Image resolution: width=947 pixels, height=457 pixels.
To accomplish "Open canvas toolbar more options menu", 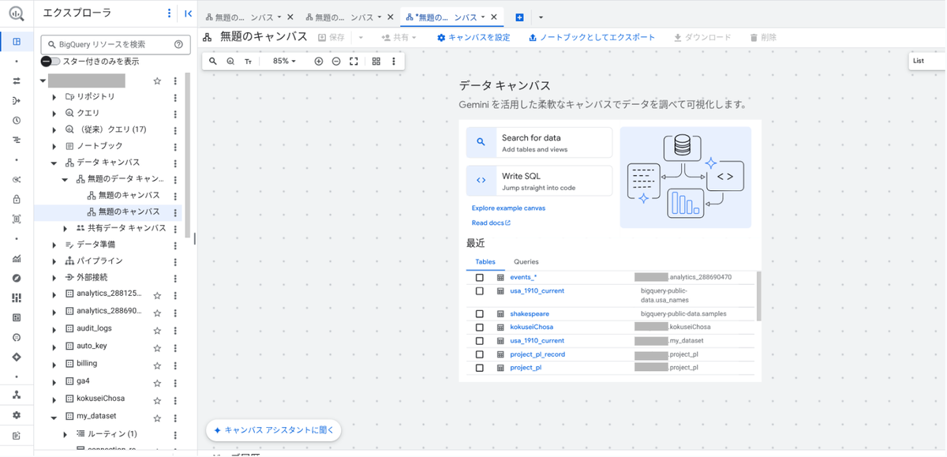I will pos(394,61).
